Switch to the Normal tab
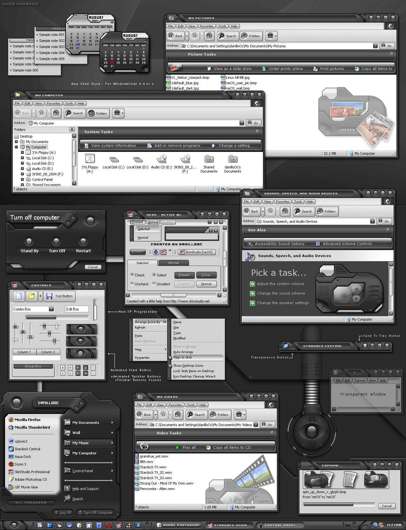The width and height of the screenshot is (406, 530). [174, 263]
